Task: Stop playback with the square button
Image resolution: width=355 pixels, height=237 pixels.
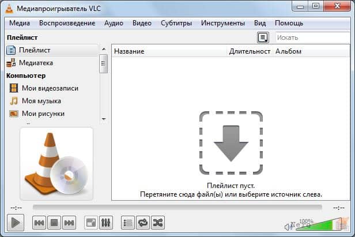Action: click(x=54, y=223)
